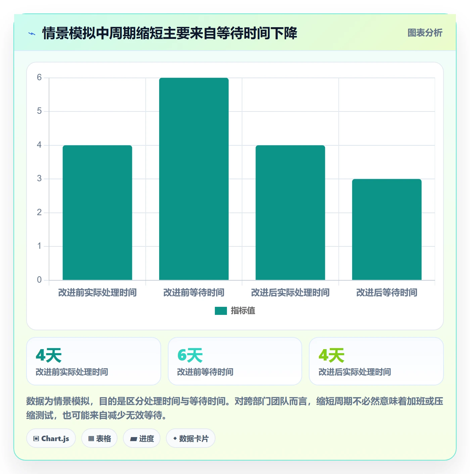The height and width of the screenshot is (474, 470).
Task: Click the Chart.js tag
Action: (51, 438)
